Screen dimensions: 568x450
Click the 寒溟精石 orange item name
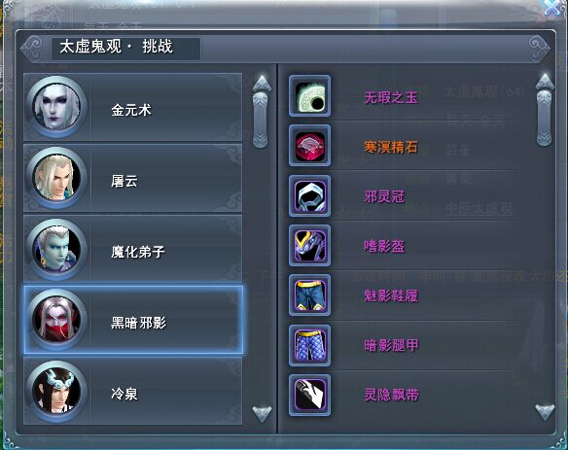(391, 147)
